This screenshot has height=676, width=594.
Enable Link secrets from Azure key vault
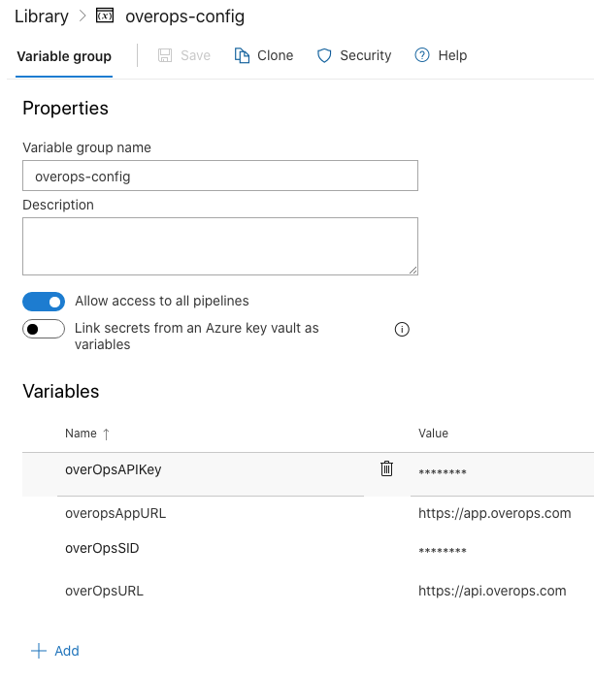[44, 330]
